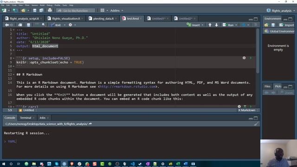Click the Save workspace icon in Environment pane

pyautogui.click(x=273, y=25)
